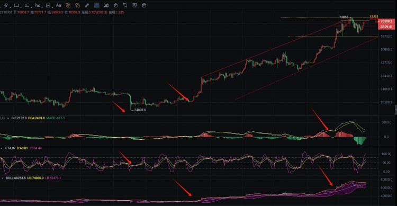Click the 5000.0 MACD axis label
The image size is (397, 206).
(x=386, y=122)
